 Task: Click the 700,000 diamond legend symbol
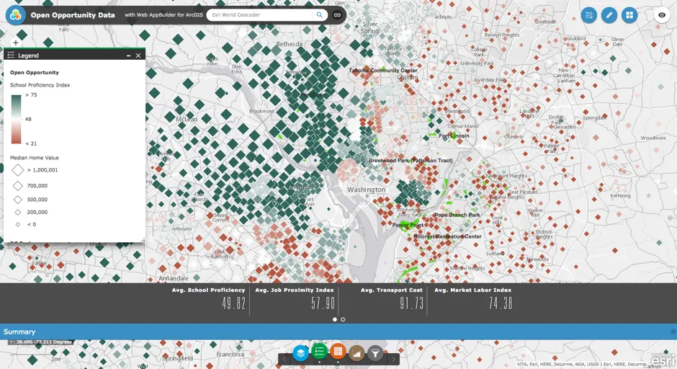(18, 186)
